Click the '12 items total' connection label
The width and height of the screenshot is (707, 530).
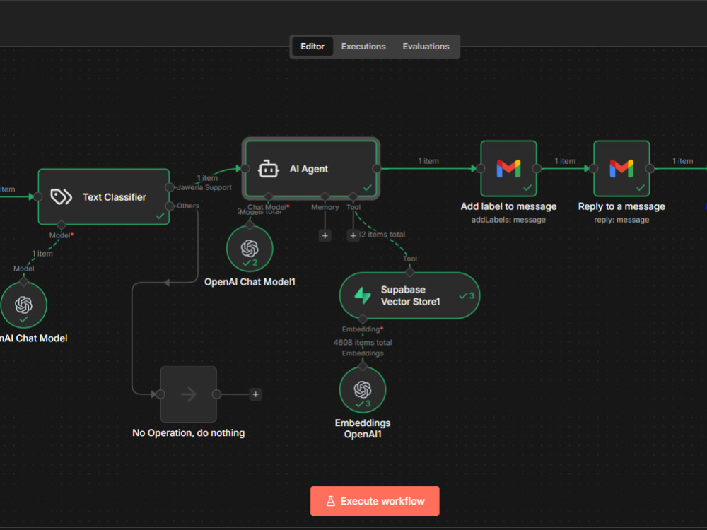tap(382, 235)
